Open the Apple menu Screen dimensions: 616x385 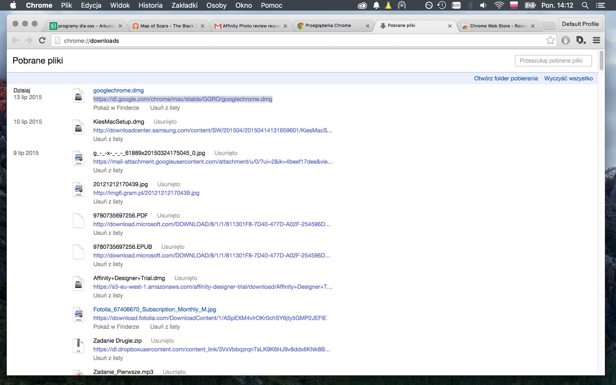13,5
